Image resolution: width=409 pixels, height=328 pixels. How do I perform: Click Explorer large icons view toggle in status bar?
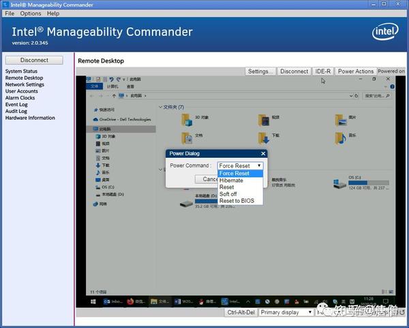click(x=391, y=292)
